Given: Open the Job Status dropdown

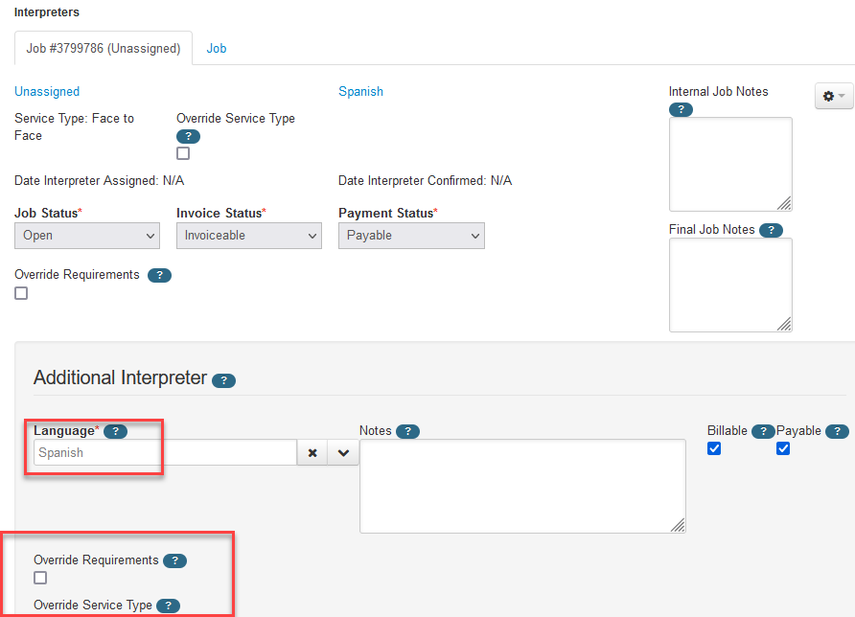Looking at the screenshot, I should [x=86, y=235].
